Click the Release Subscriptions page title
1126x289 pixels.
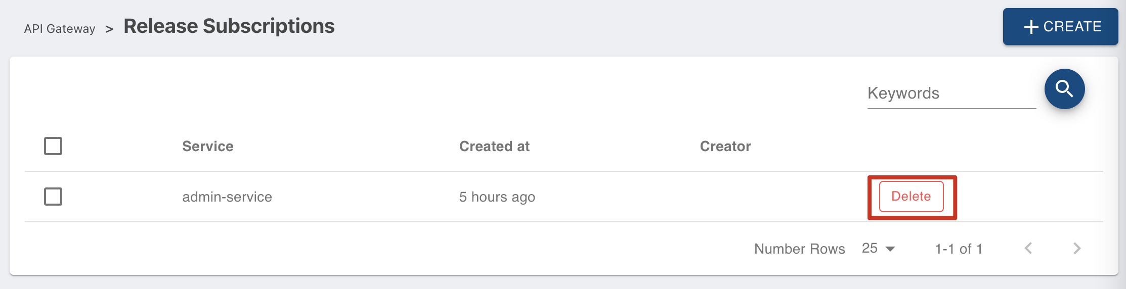click(229, 26)
